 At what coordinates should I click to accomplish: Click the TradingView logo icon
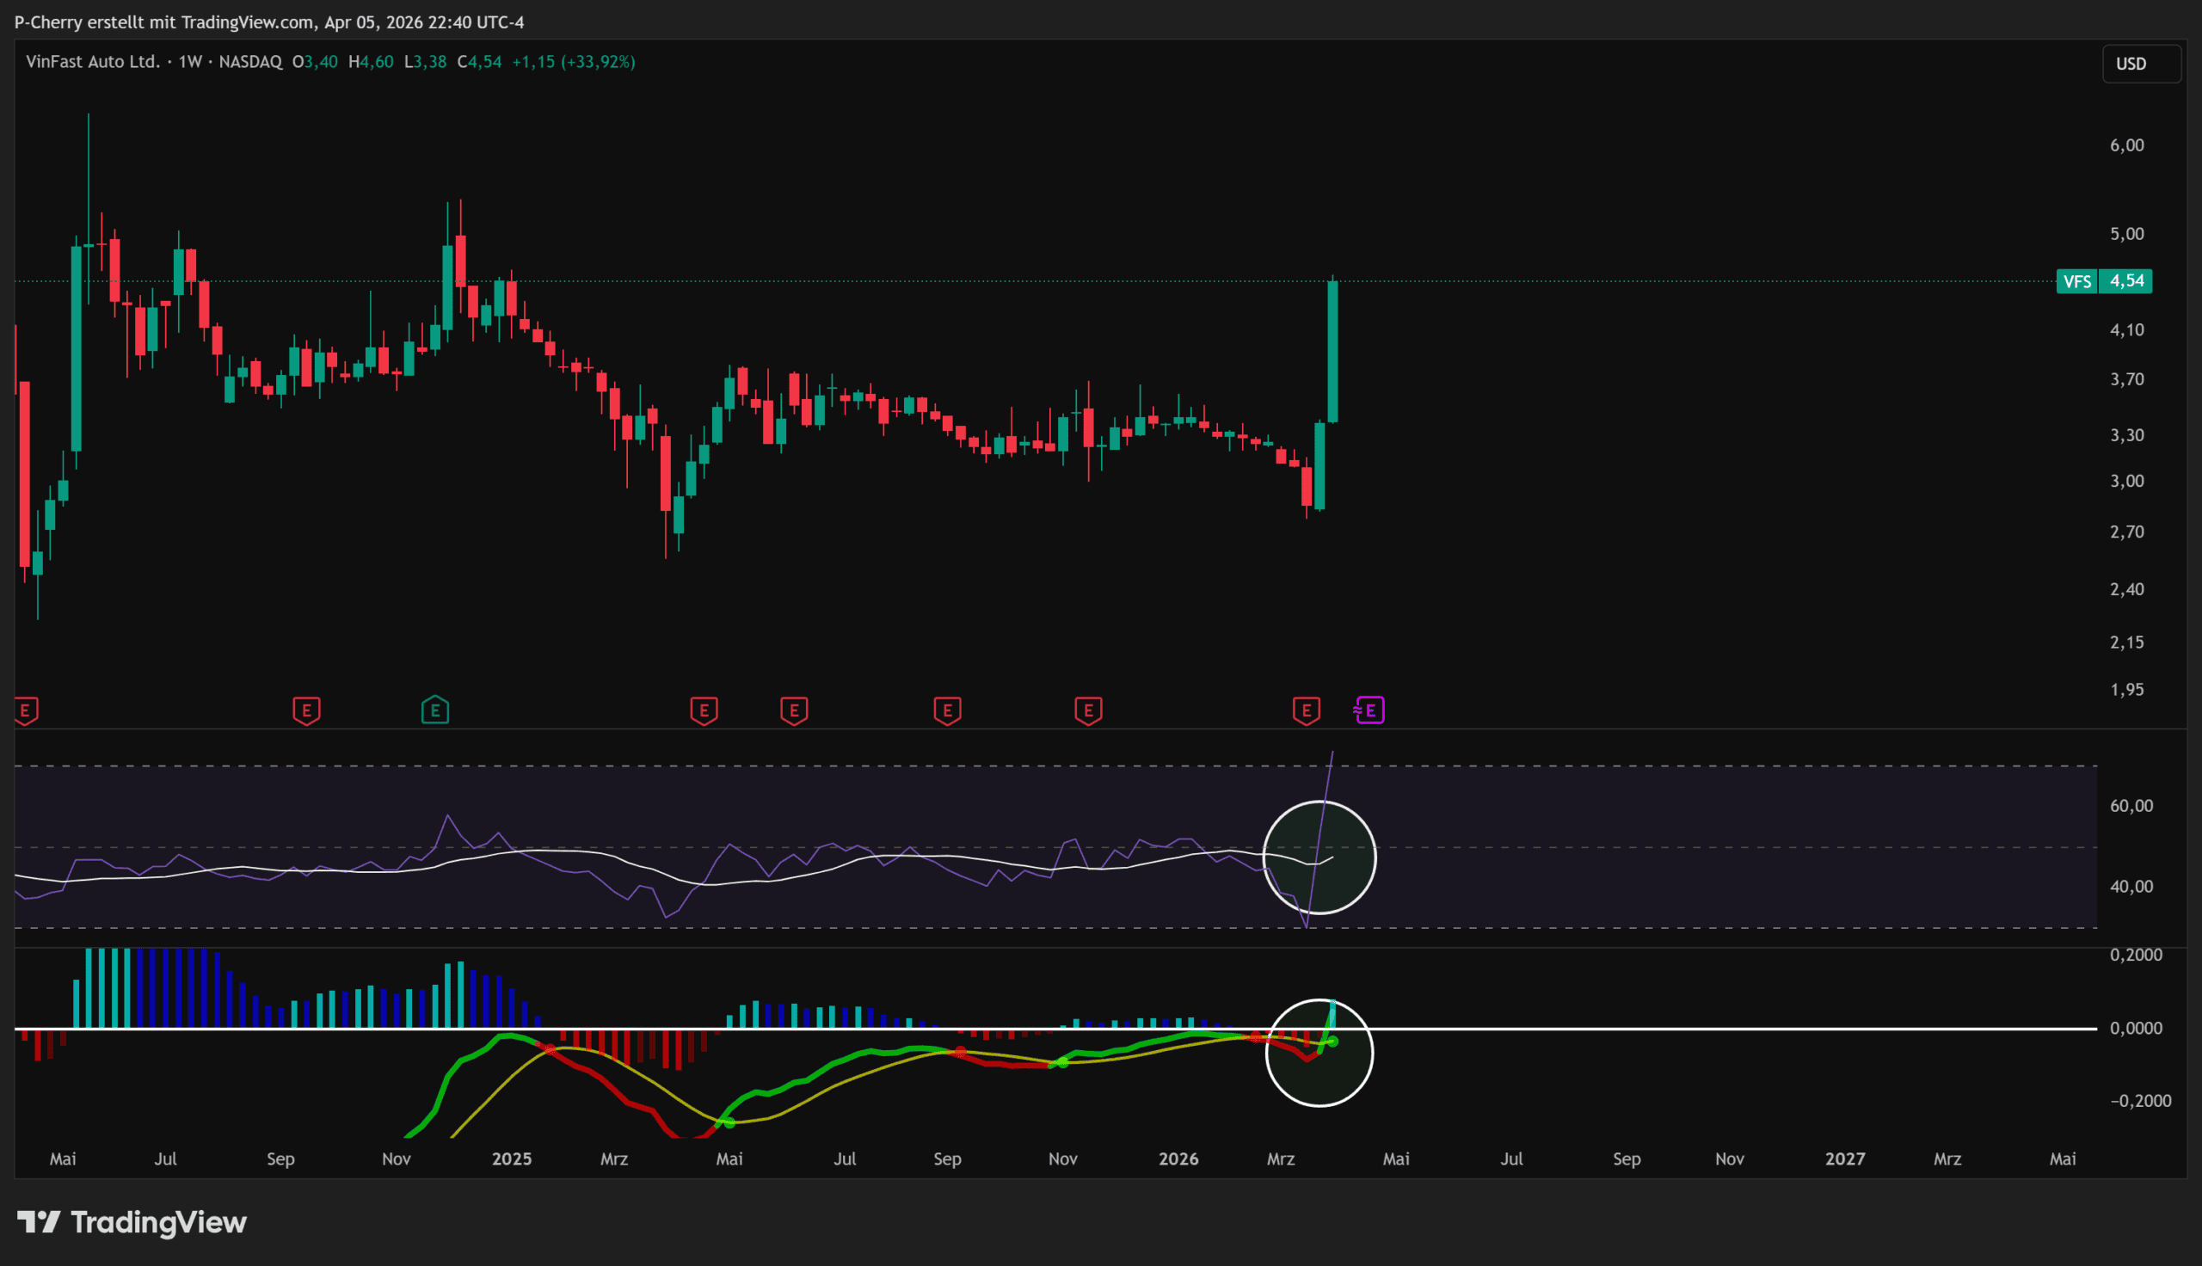click(38, 1221)
